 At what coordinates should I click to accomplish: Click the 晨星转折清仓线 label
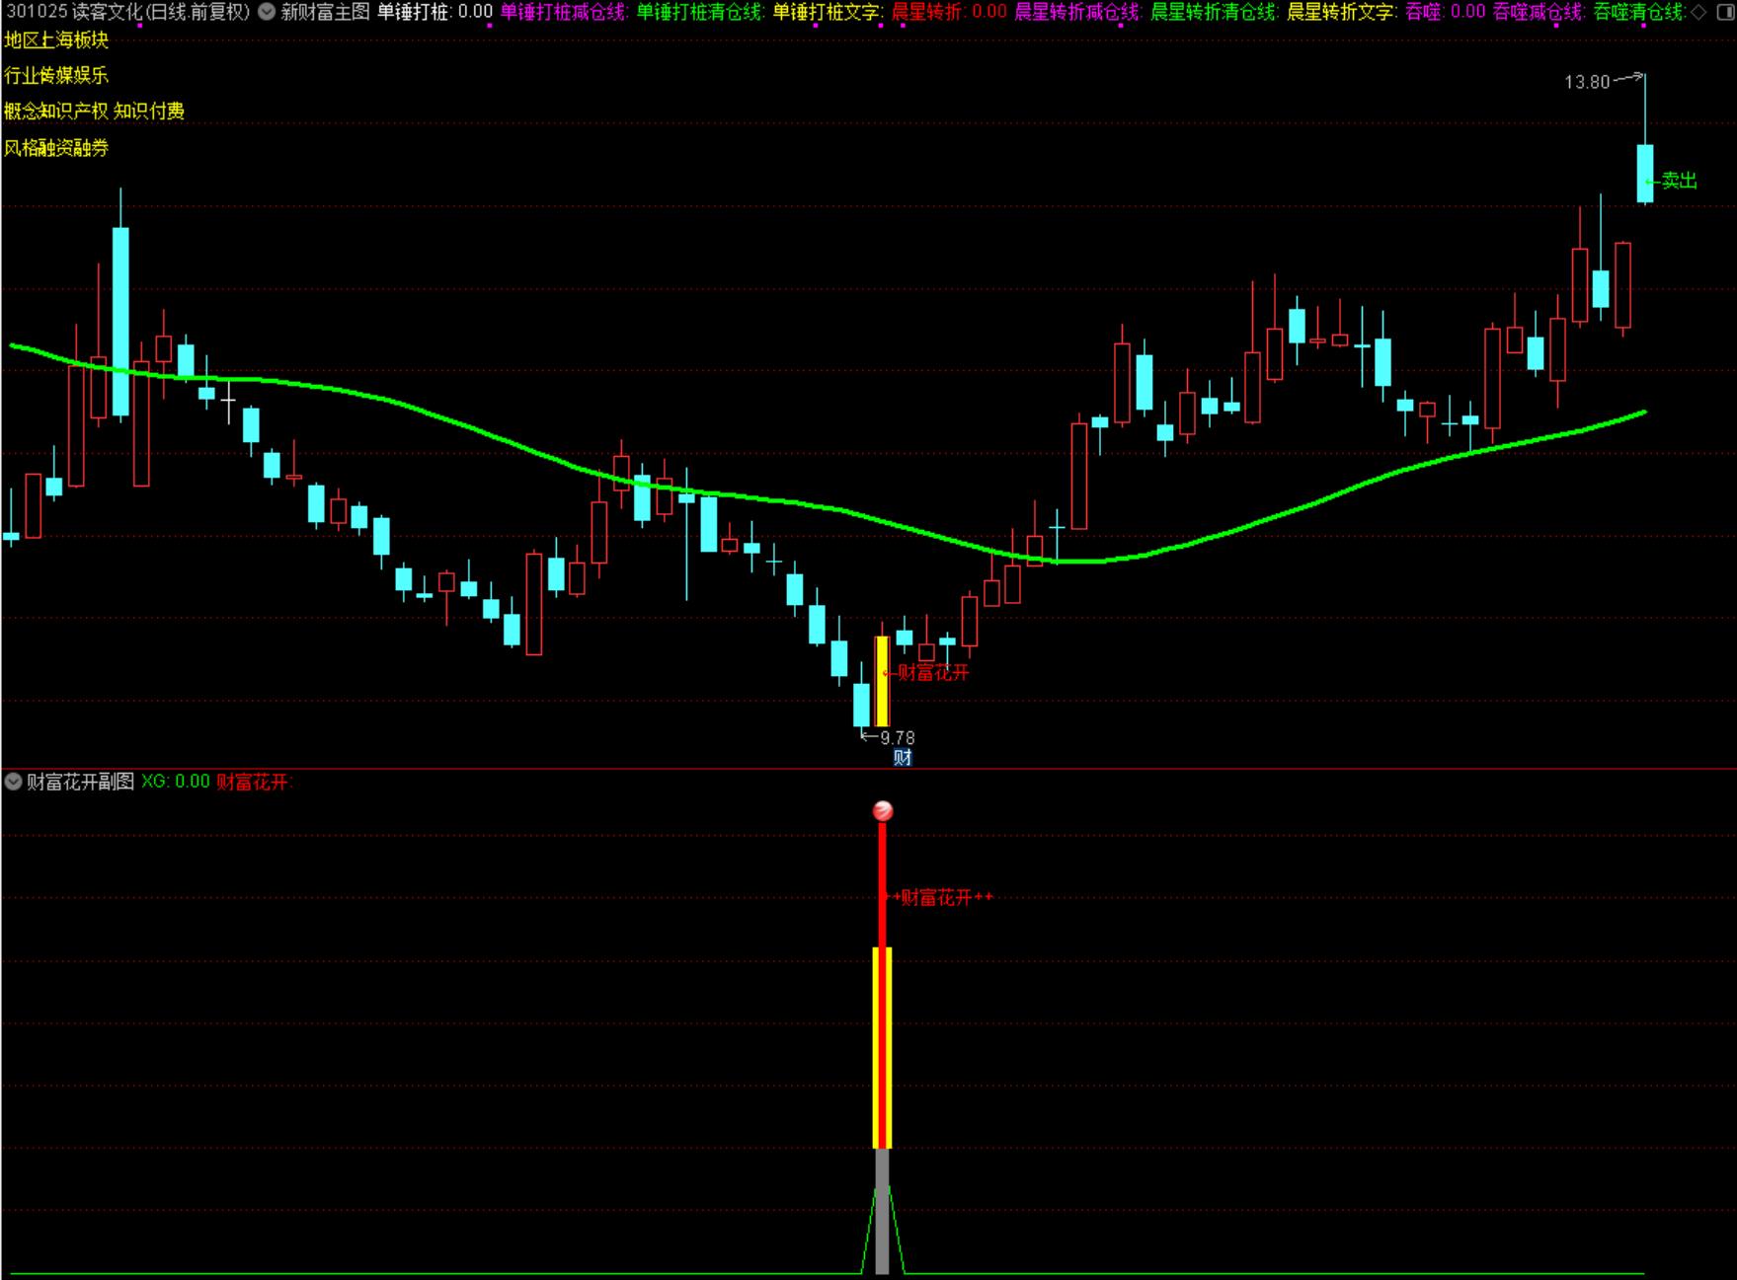coord(1214,12)
